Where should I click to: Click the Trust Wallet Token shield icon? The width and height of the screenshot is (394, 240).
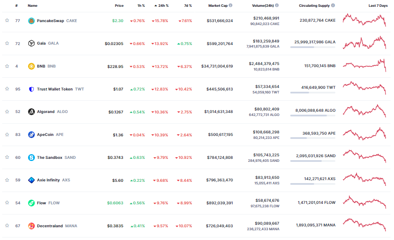point(31,89)
